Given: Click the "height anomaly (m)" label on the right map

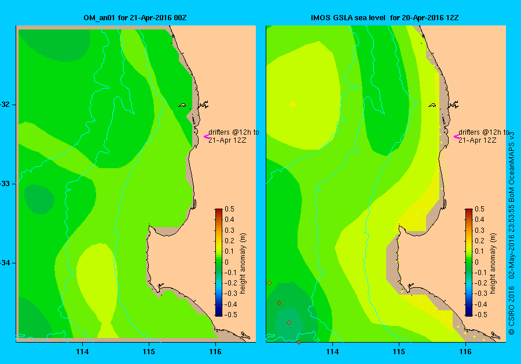Looking at the screenshot, I should click(493, 263).
